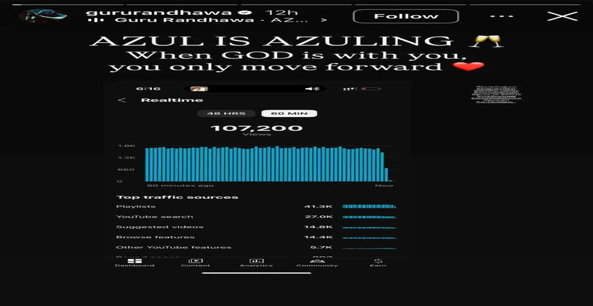This screenshot has height=306, width=593.
Task: Tap the champagne glasses emoji
Action: [486, 41]
